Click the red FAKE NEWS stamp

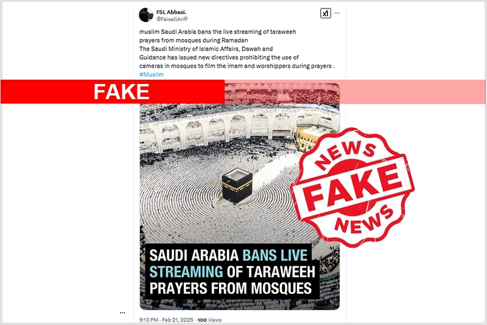[x=352, y=187]
